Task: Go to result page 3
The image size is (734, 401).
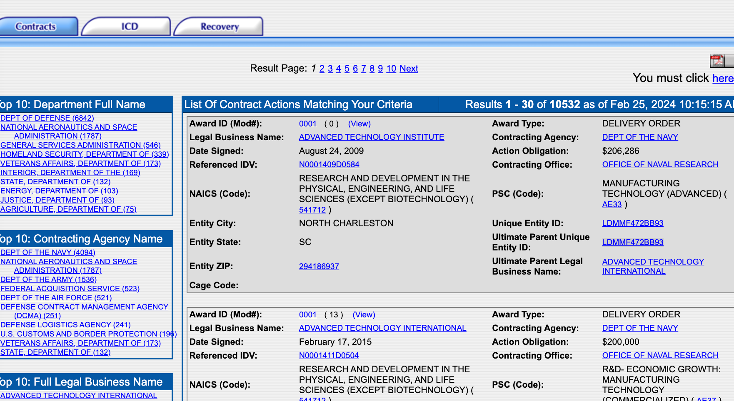Action: (x=330, y=69)
